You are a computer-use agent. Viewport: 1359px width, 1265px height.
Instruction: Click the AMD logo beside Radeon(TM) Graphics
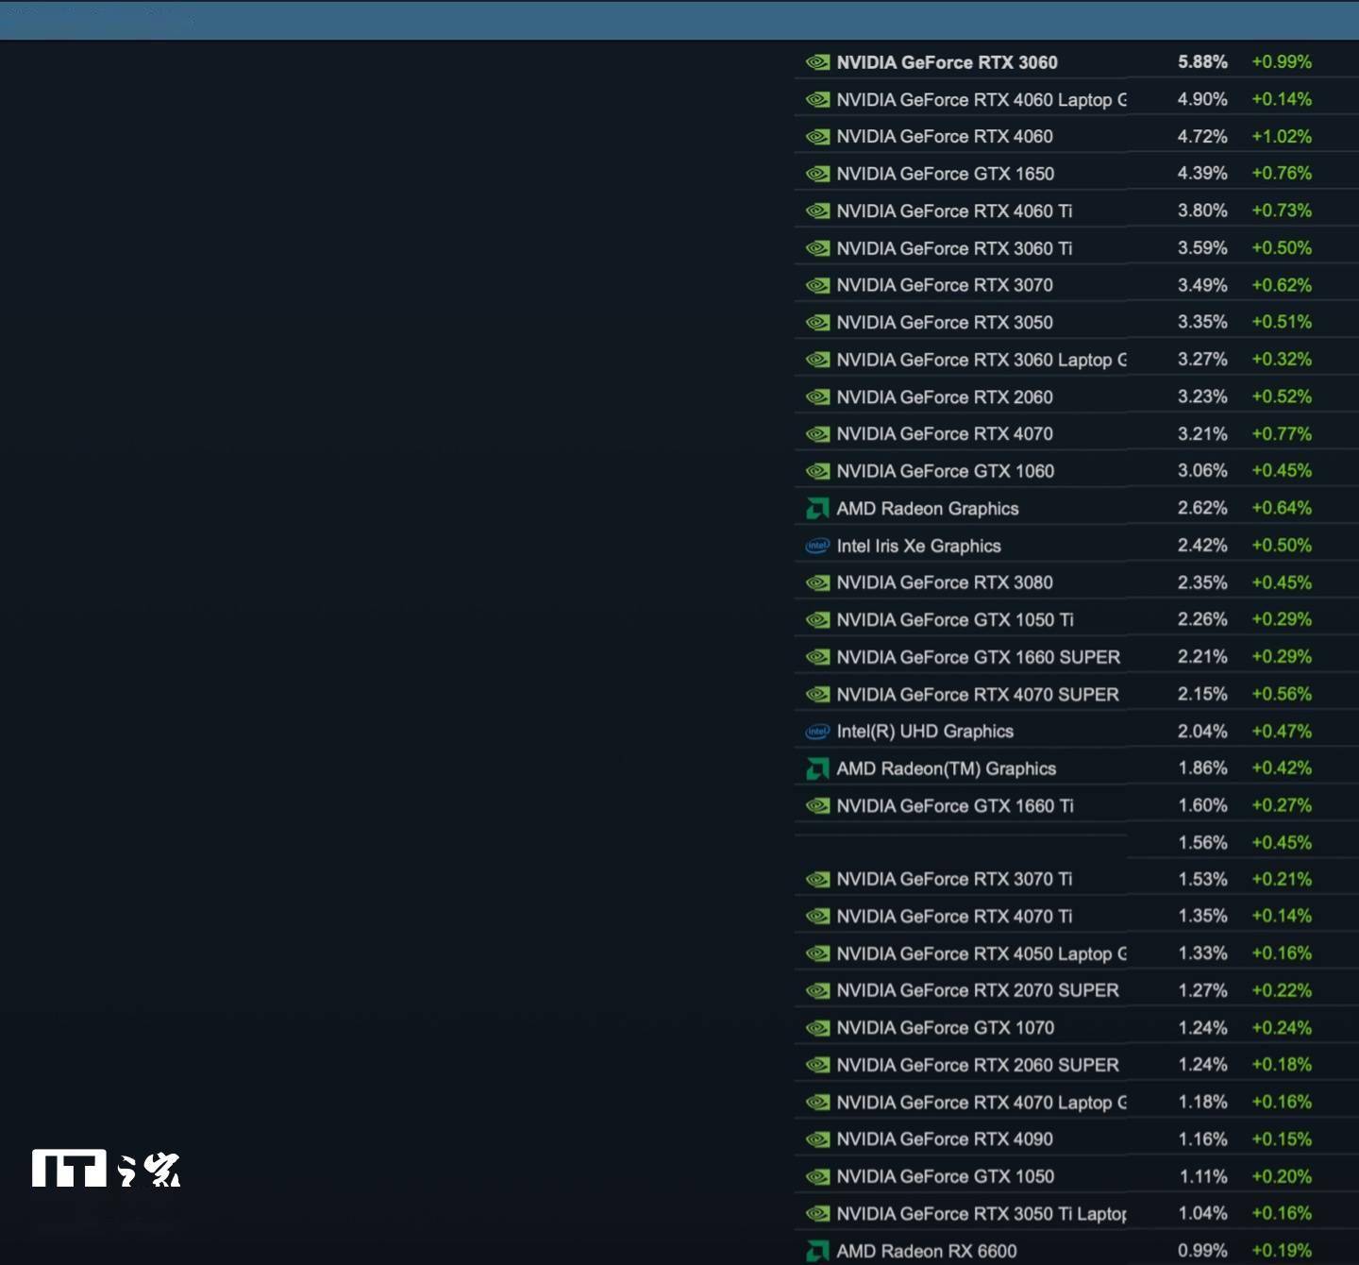pyautogui.click(x=817, y=768)
